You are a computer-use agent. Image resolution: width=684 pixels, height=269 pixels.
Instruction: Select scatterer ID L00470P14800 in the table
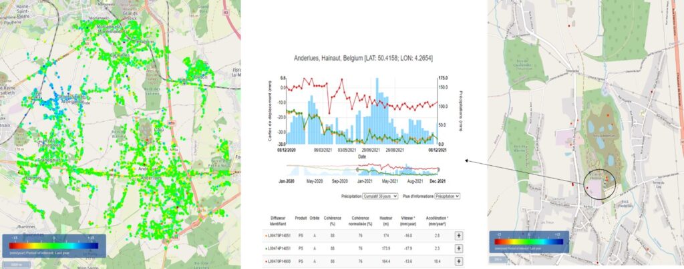pyautogui.click(x=278, y=261)
